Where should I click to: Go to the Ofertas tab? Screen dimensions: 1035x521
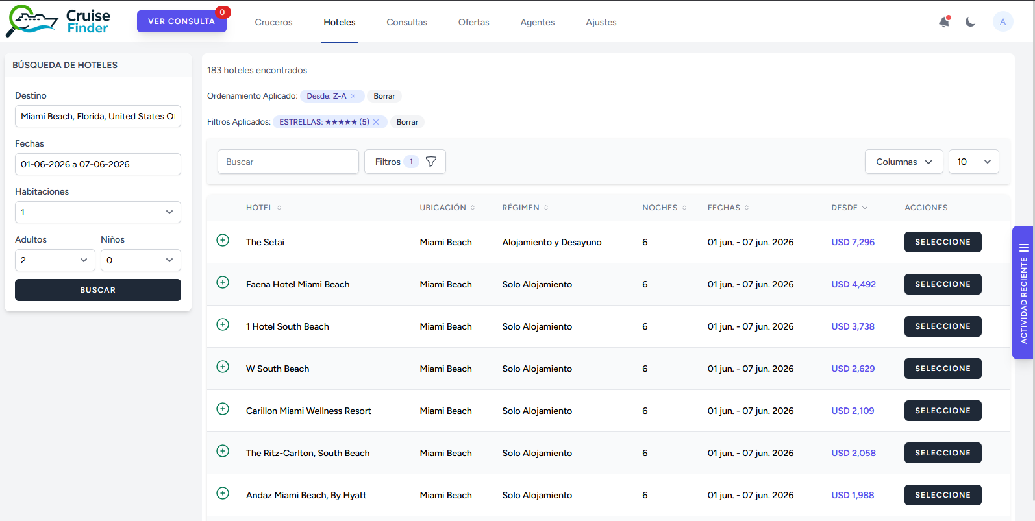pyautogui.click(x=473, y=22)
